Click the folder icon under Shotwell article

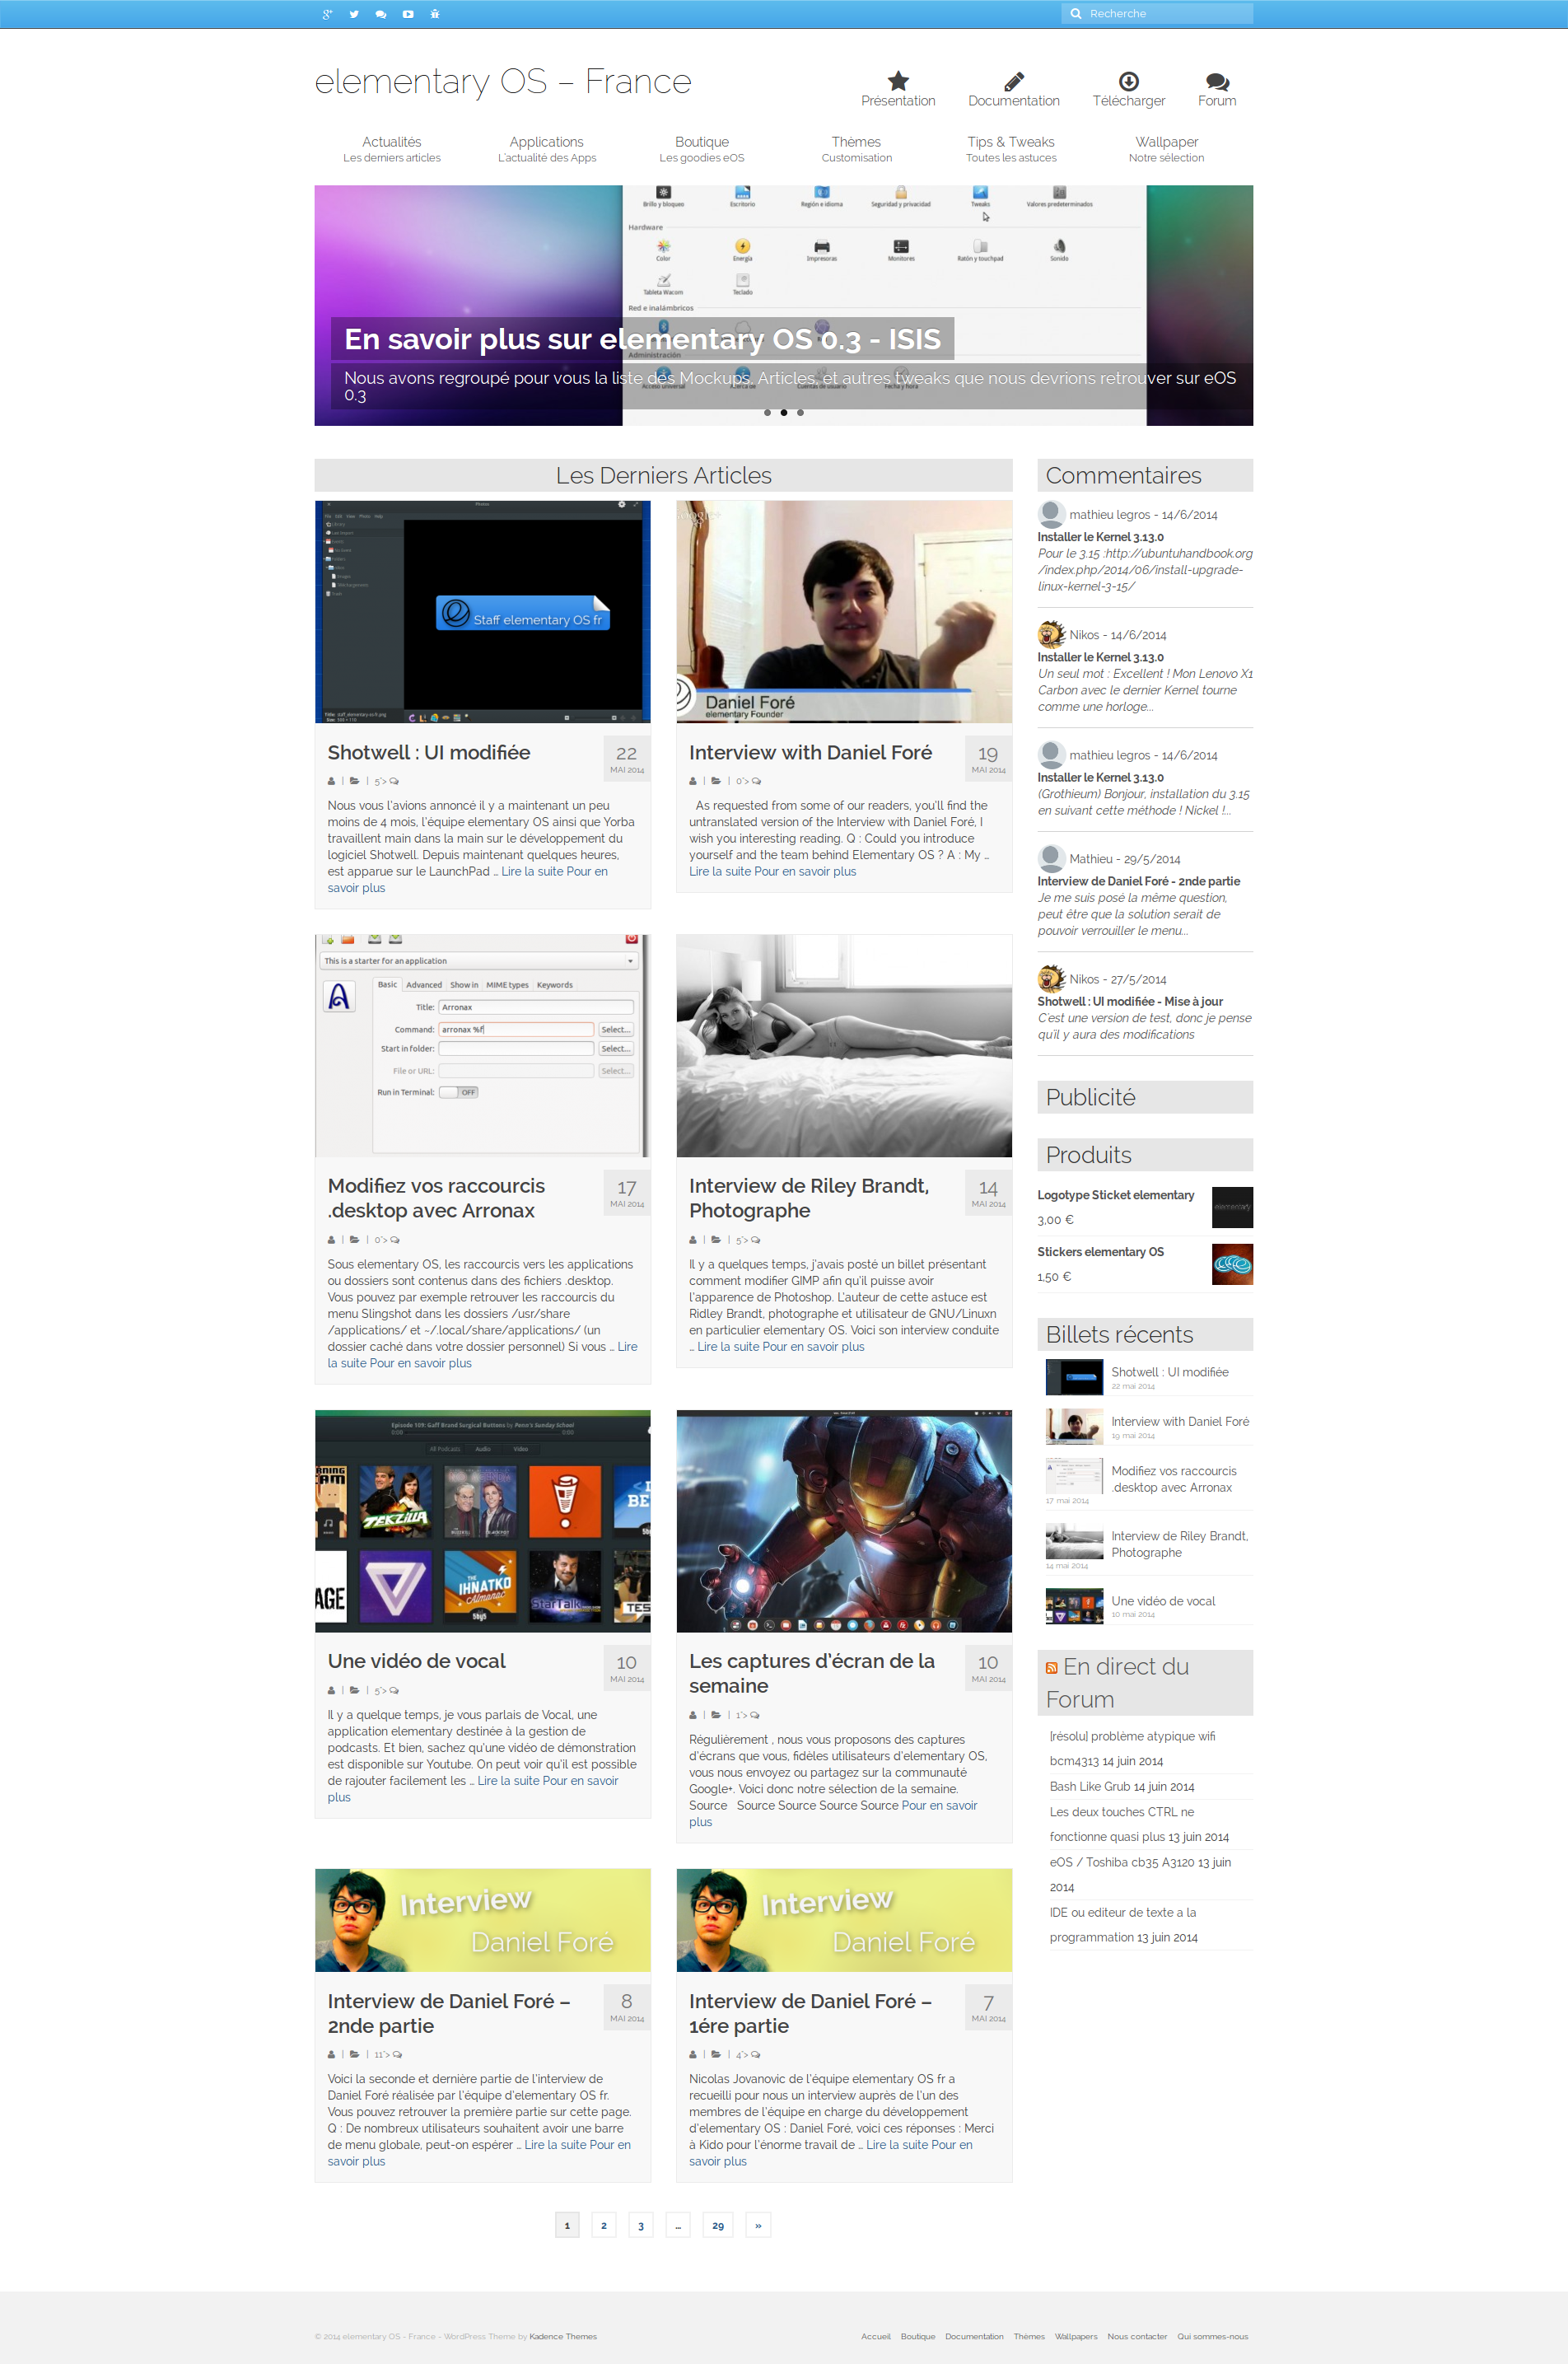coord(355,781)
